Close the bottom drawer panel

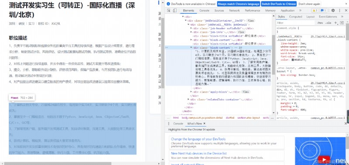(346, 124)
